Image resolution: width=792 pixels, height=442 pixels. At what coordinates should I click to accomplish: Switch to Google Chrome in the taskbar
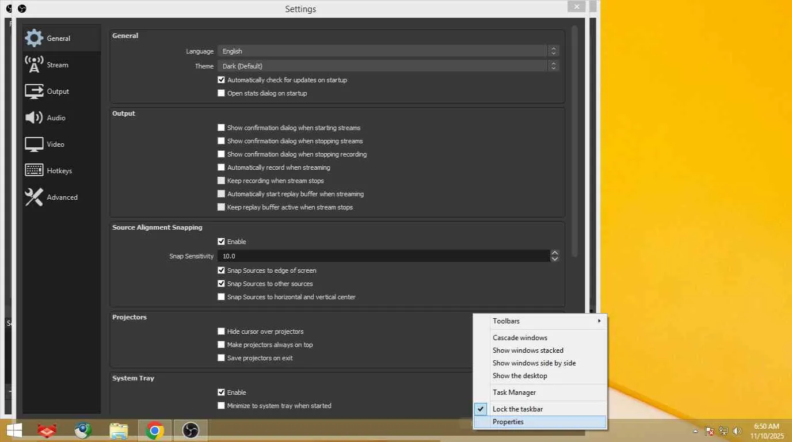[x=154, y=430]
